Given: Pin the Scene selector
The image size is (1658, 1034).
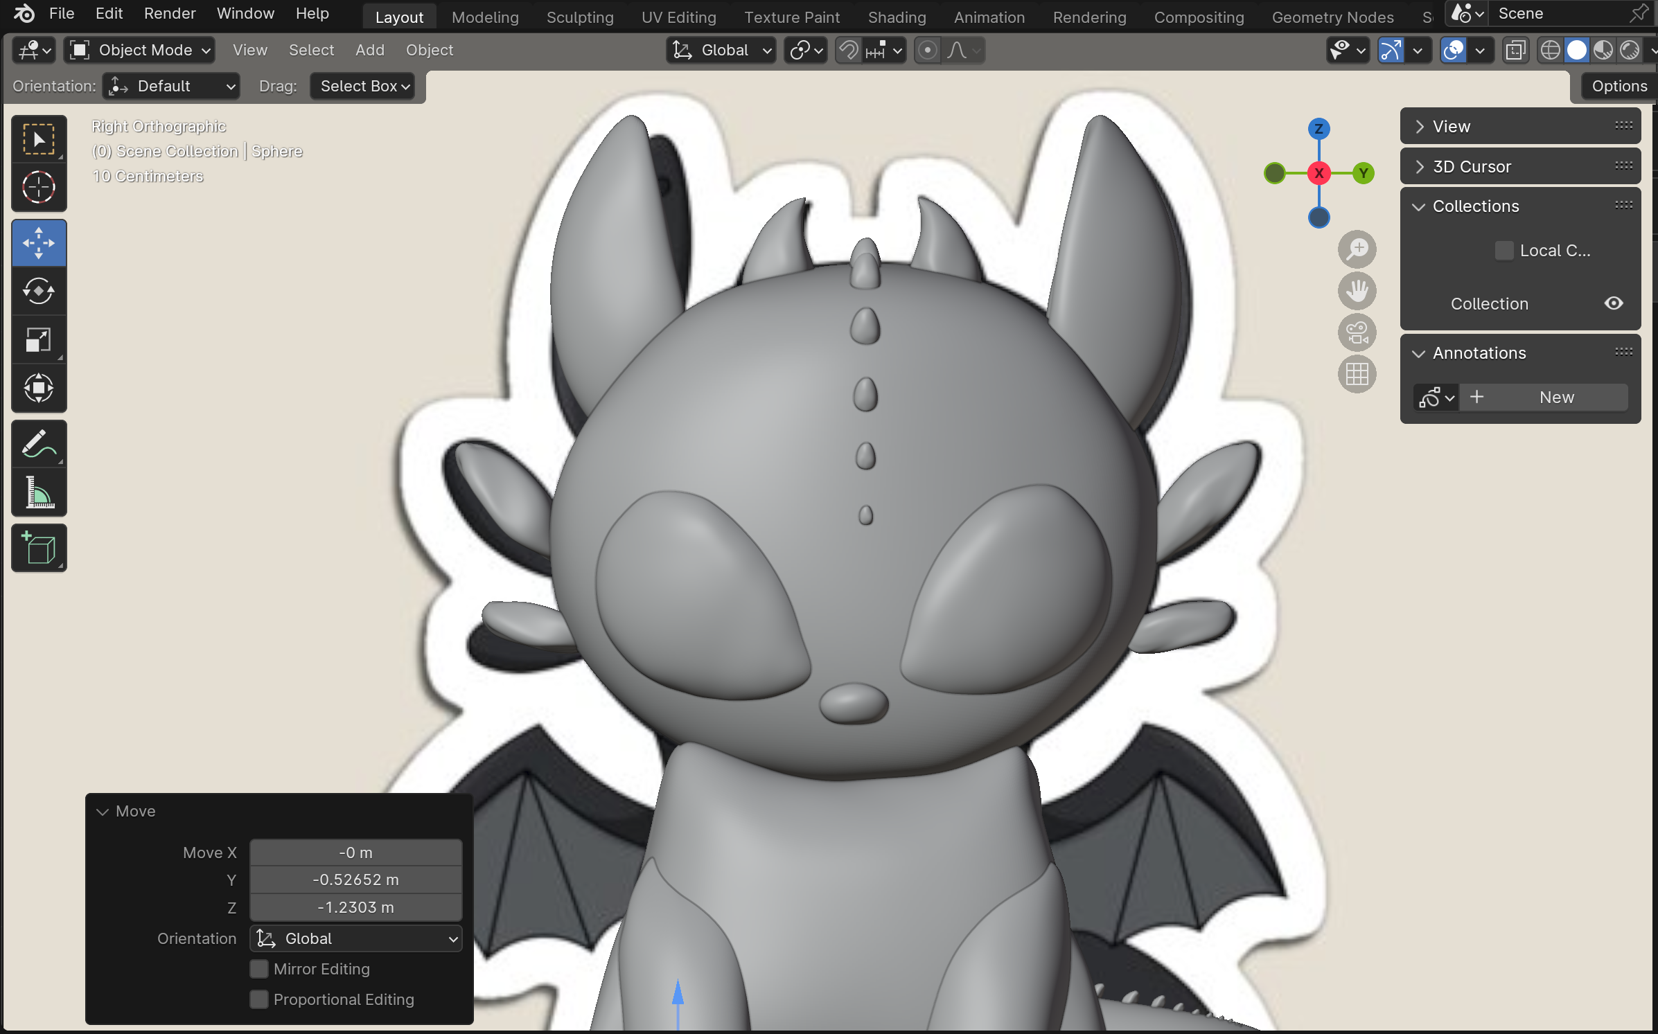Looking at the screenshot, I should pos(1639,13).
